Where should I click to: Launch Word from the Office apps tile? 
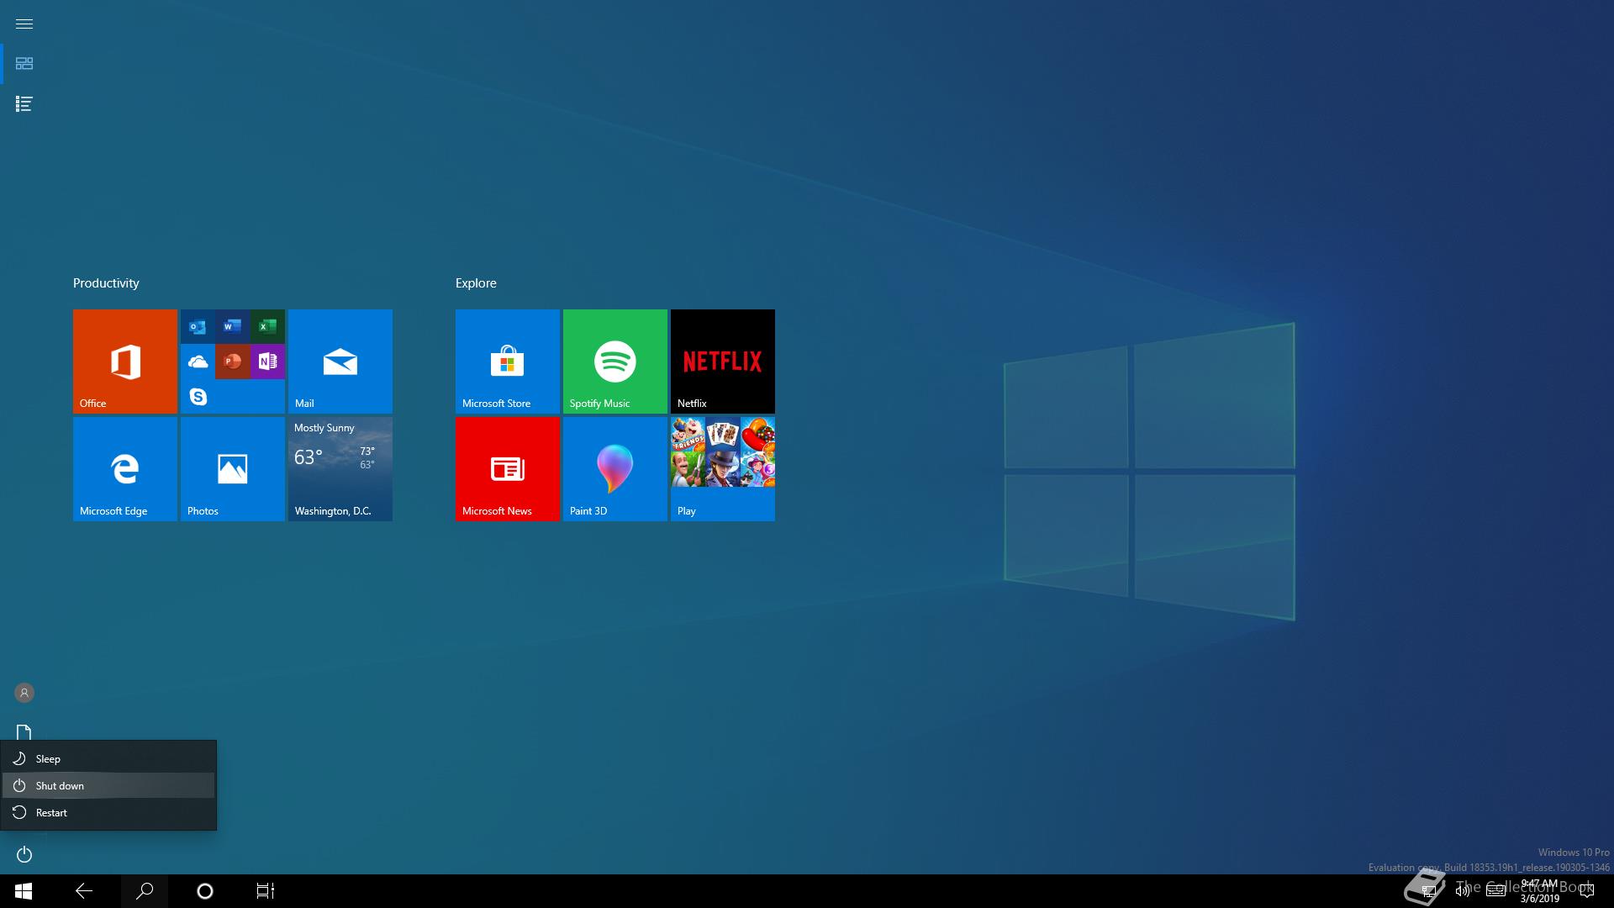(x=233, y=326)
